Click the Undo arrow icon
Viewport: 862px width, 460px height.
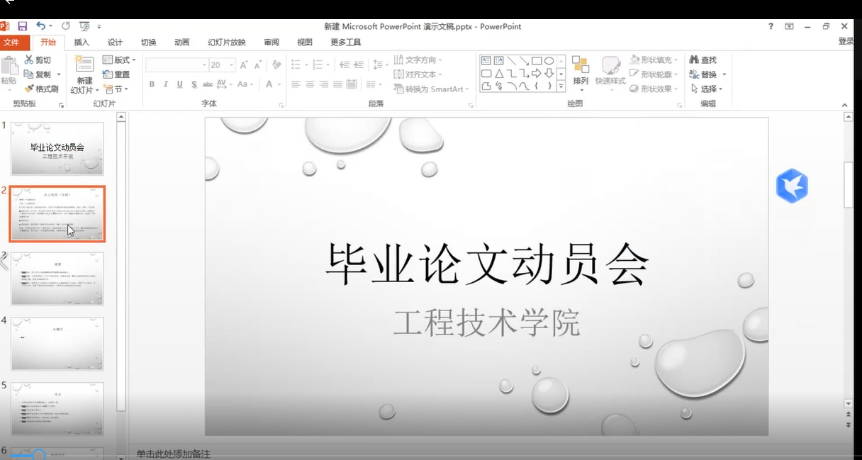40,26
